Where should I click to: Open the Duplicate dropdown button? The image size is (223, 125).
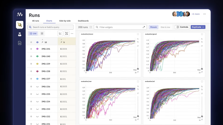(x=198, y=27)
